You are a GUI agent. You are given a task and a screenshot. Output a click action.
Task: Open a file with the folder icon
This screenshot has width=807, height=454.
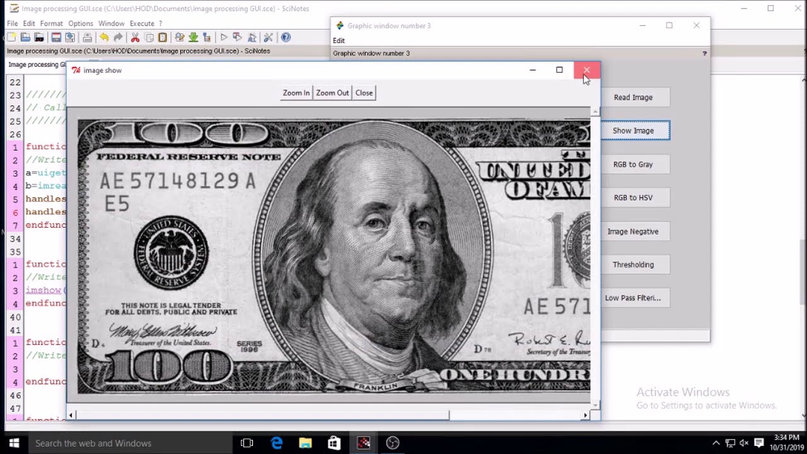click(25, 37)
